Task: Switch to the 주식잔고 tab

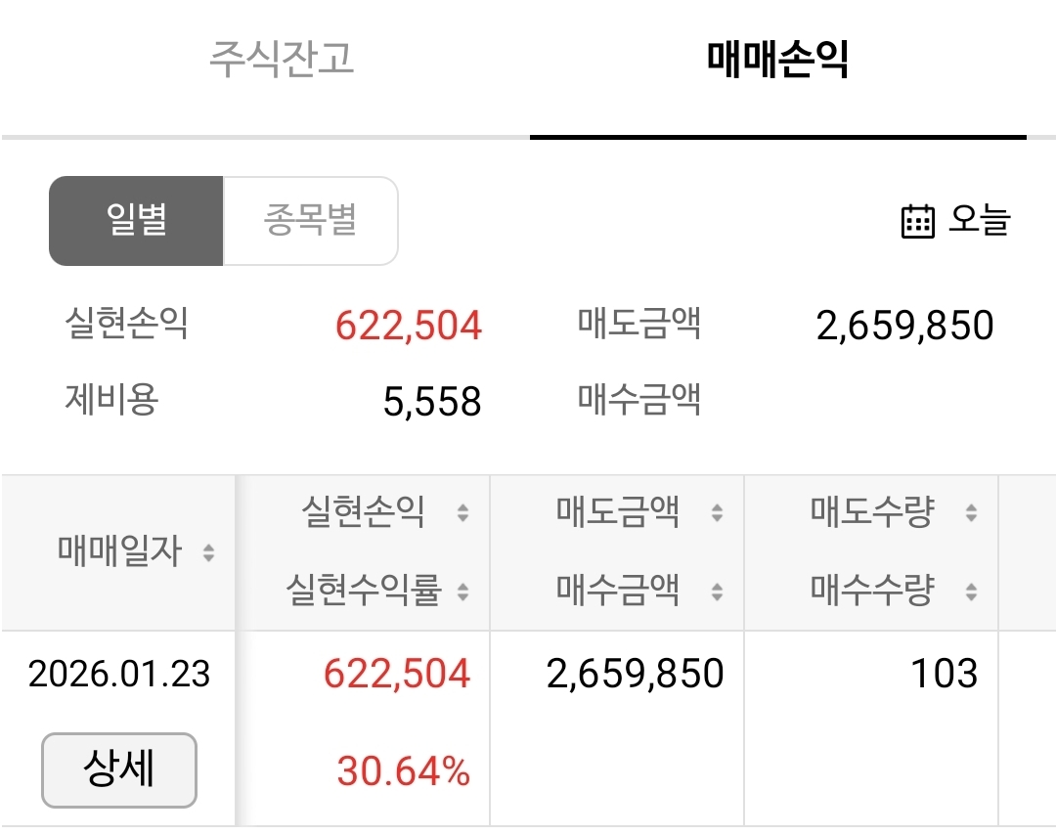Action: tap(282, 60)
